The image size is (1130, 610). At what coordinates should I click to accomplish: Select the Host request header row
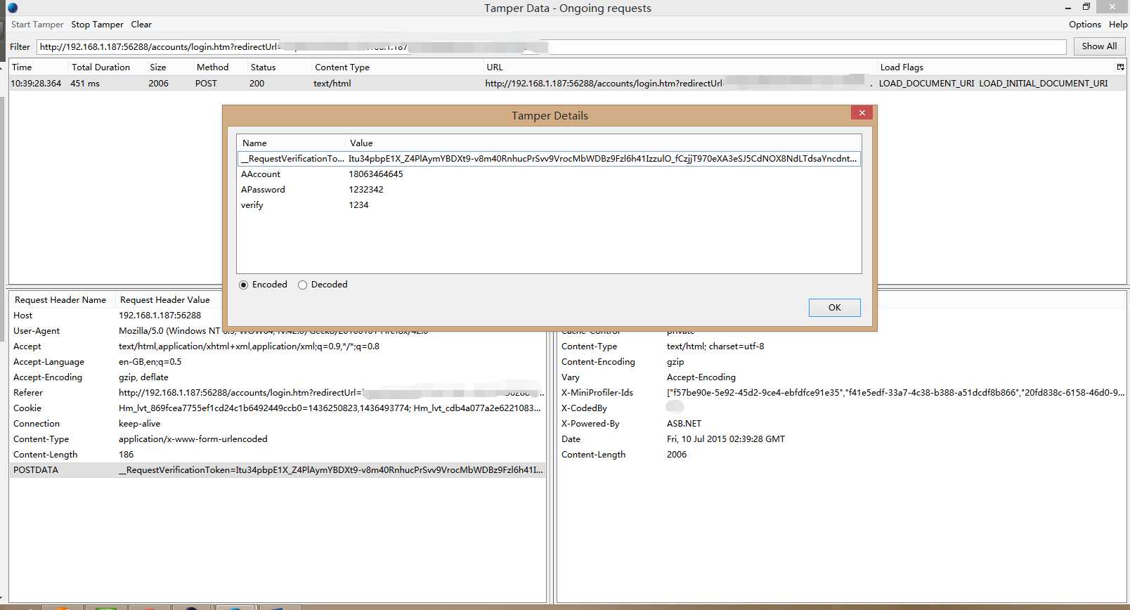tap(278, 316)
